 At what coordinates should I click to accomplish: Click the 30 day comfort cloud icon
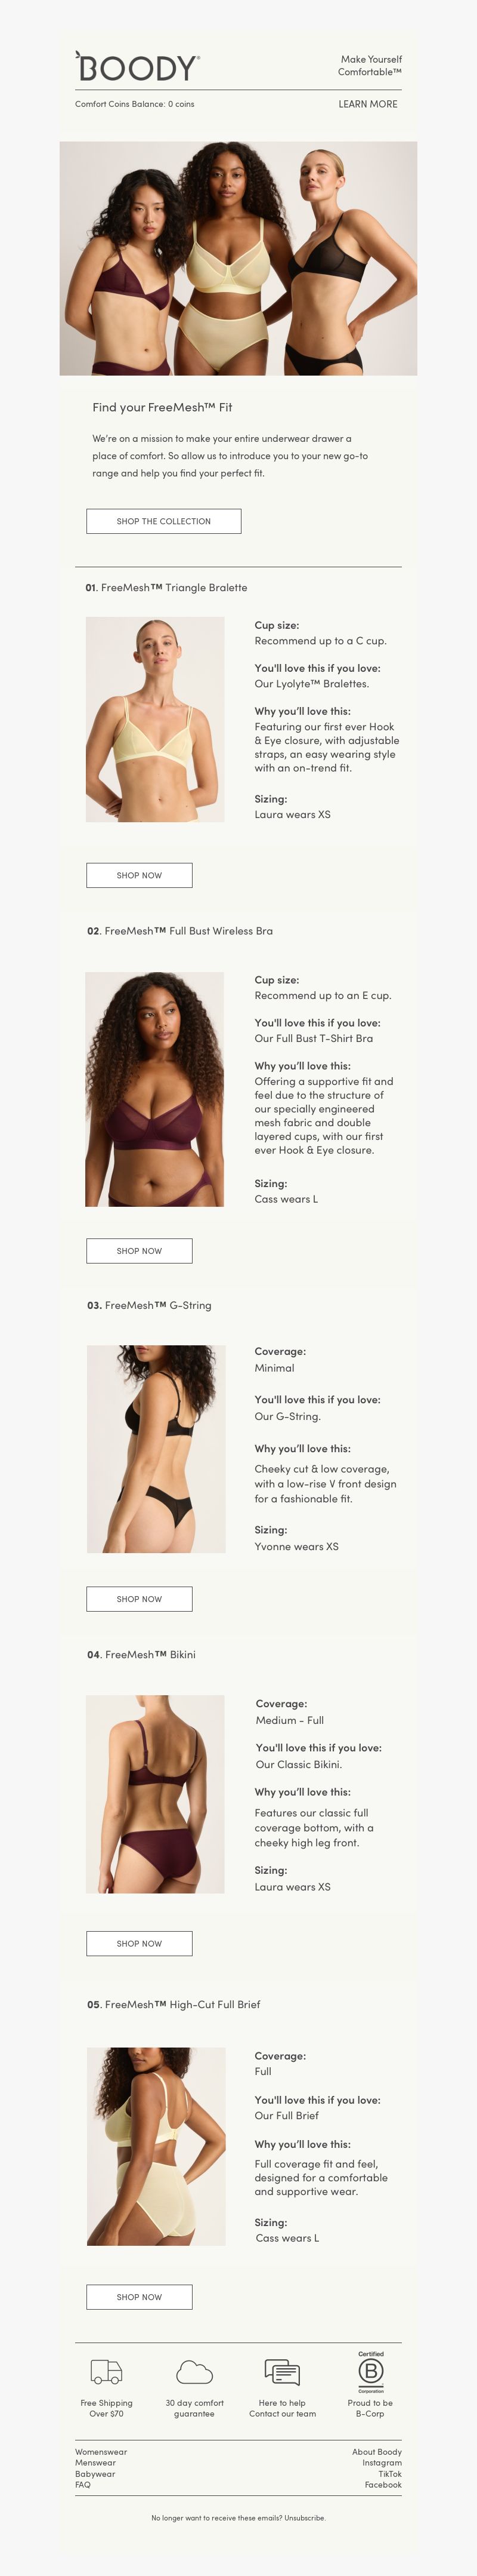pos(194,2372)
